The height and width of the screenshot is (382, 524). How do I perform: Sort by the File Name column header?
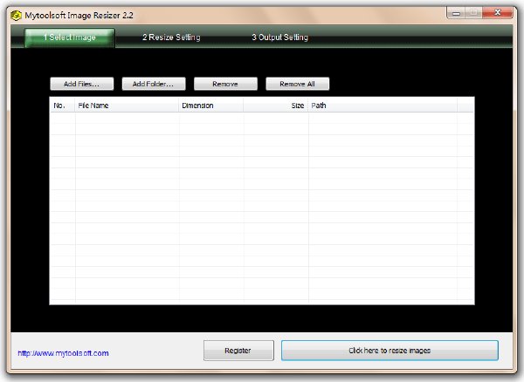(127, 106)
